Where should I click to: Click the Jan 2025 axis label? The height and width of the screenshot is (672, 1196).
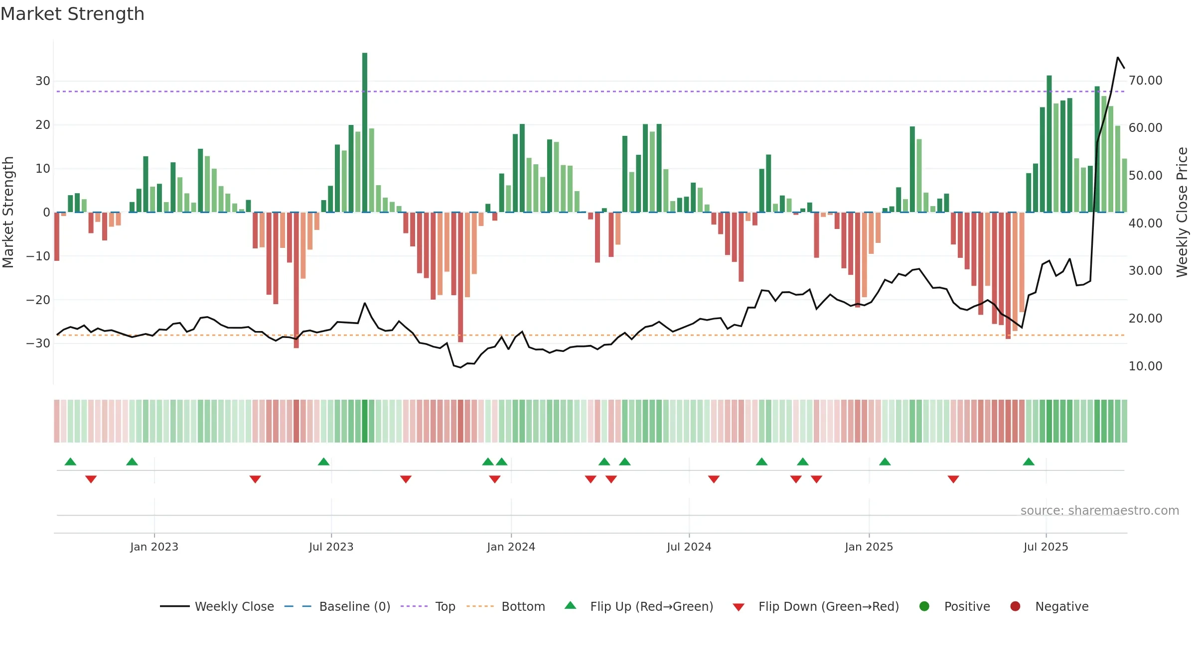click(869, 547)
